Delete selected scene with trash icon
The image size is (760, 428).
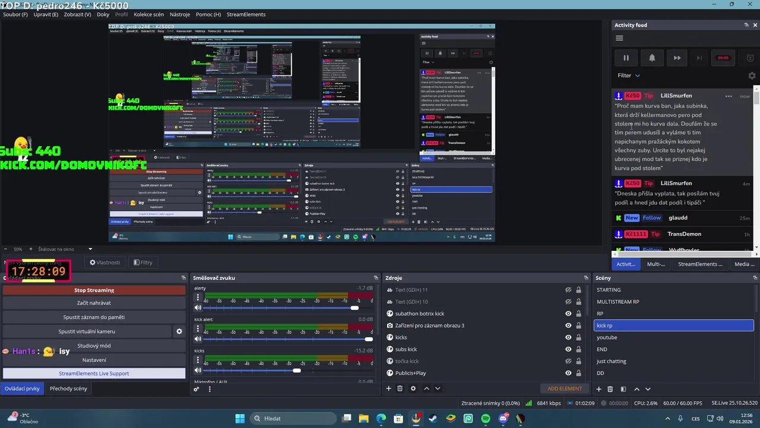point(610,389)
